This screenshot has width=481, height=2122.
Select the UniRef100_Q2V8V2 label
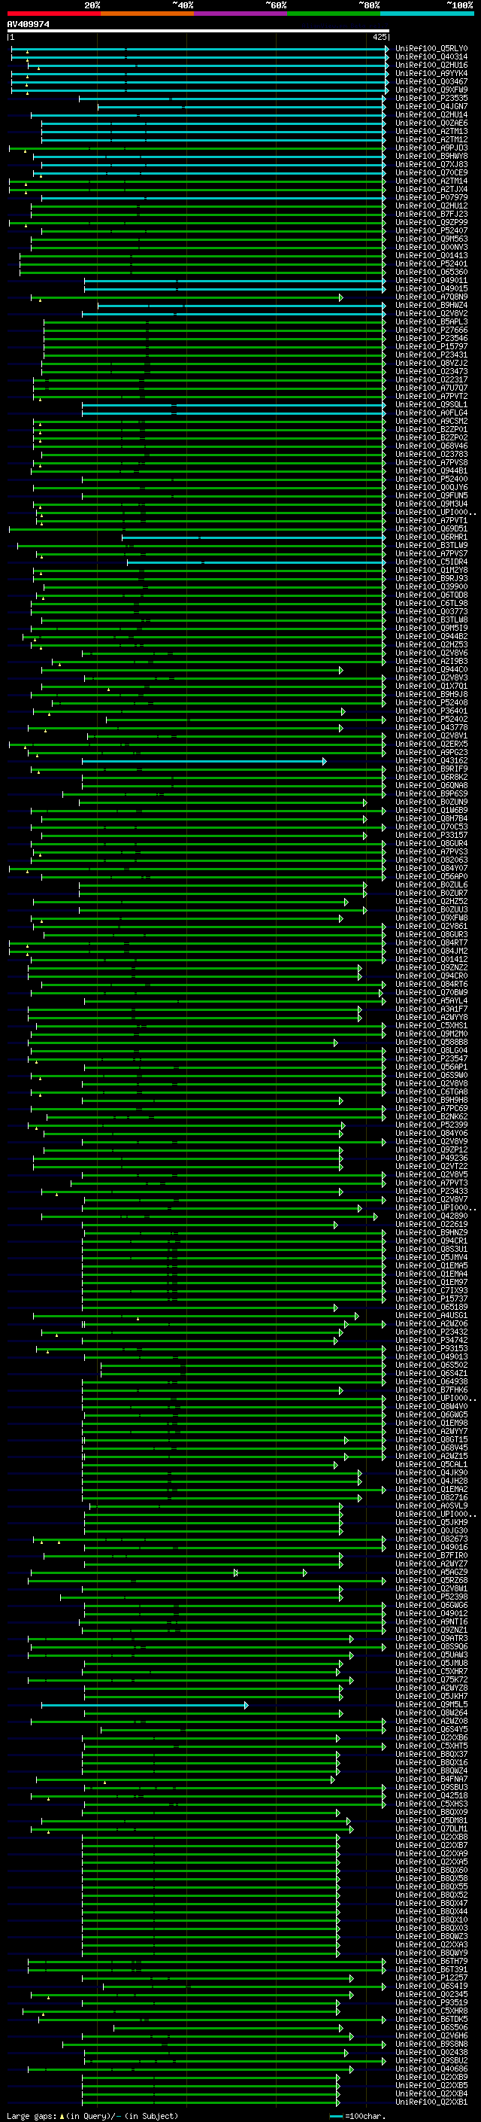(x=431, y=314)
